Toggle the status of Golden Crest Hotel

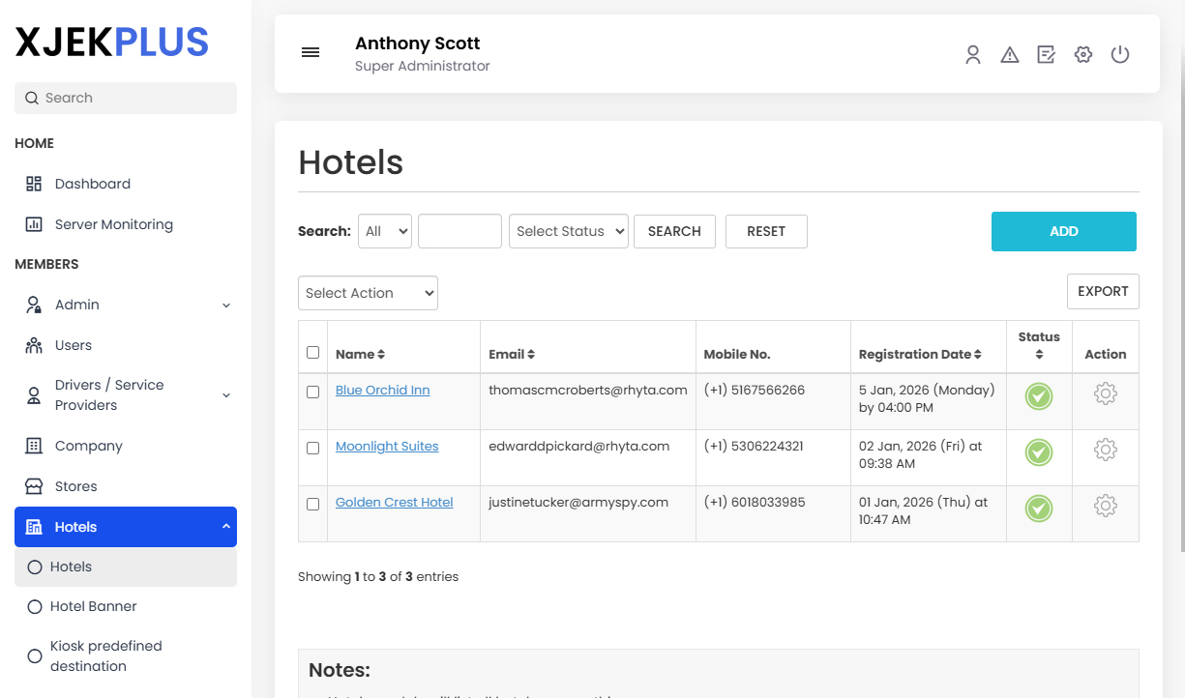tap(1038, 506)
